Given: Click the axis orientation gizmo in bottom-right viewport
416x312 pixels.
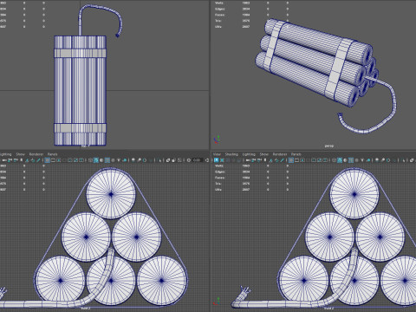Looking at the screenshot, I should [217, 302].
